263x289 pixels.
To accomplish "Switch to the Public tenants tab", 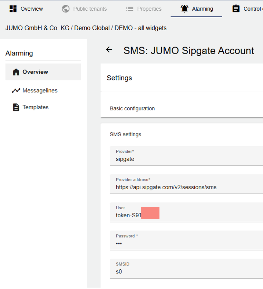I will pyautogui.click(x=90, y=9).
